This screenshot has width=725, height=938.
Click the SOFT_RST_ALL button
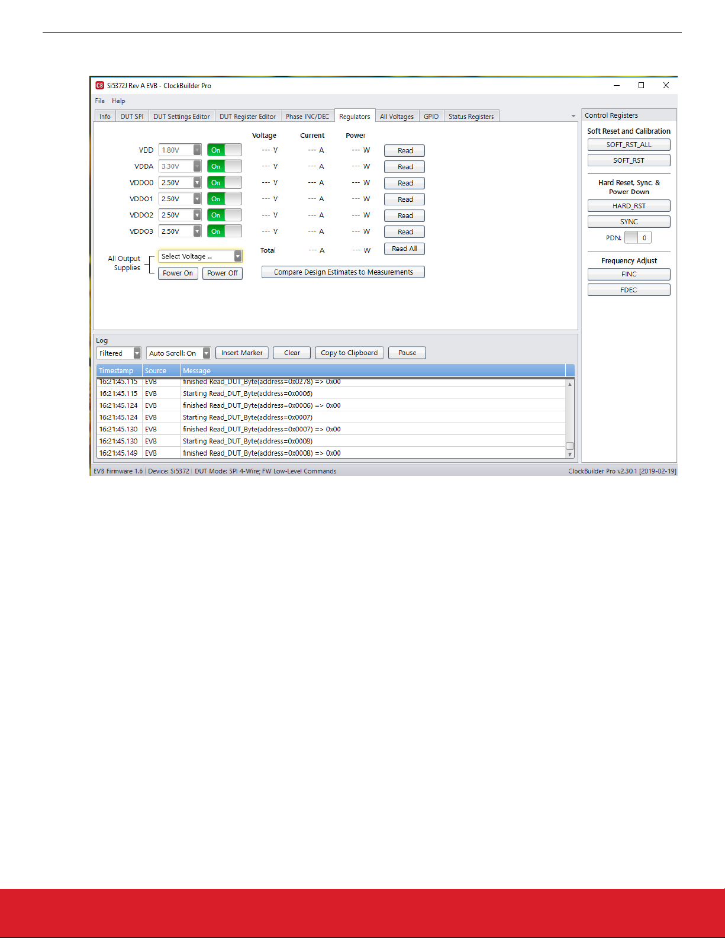629,144
